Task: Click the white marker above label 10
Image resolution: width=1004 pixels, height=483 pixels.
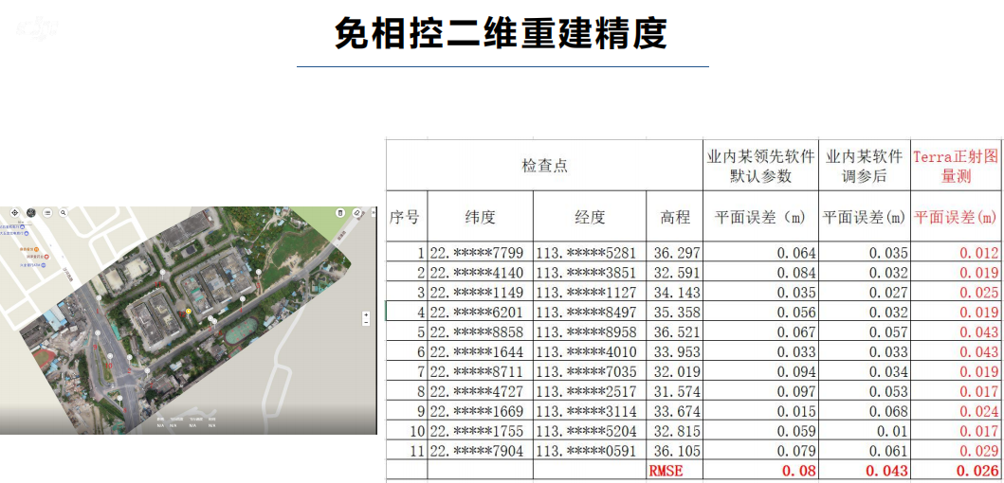Action: [110, 356]
